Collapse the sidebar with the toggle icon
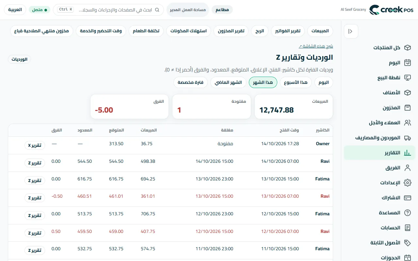 [351, 31]
